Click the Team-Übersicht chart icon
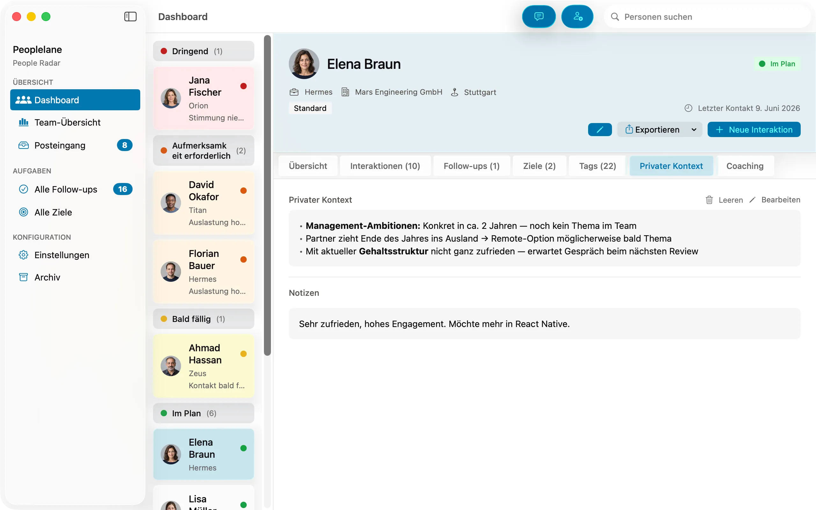Image resolution: width=816 pixels, height=510 pixels. pyautogui.click(x=23, y=122)
